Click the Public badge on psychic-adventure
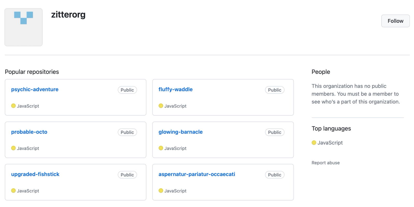 coord(127,90)
